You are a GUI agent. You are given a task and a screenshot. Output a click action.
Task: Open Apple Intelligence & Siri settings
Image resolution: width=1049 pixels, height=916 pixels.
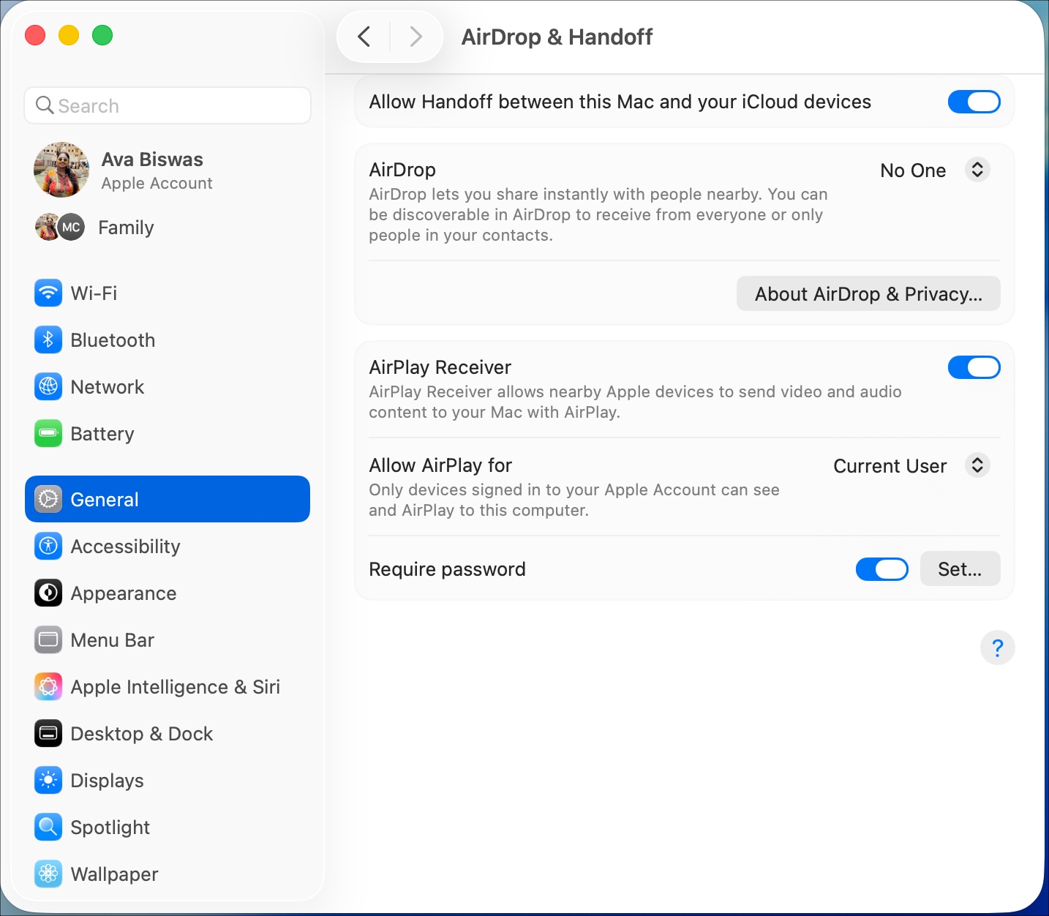tap(175, 686)
